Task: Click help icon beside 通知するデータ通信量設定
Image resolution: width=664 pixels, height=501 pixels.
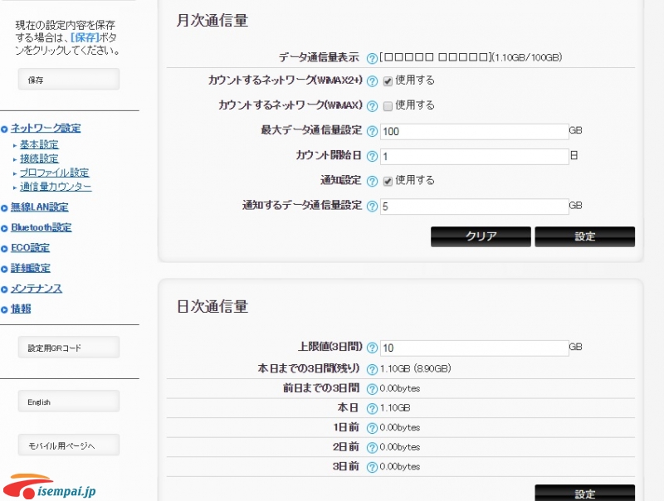Action: pos(372,207)
